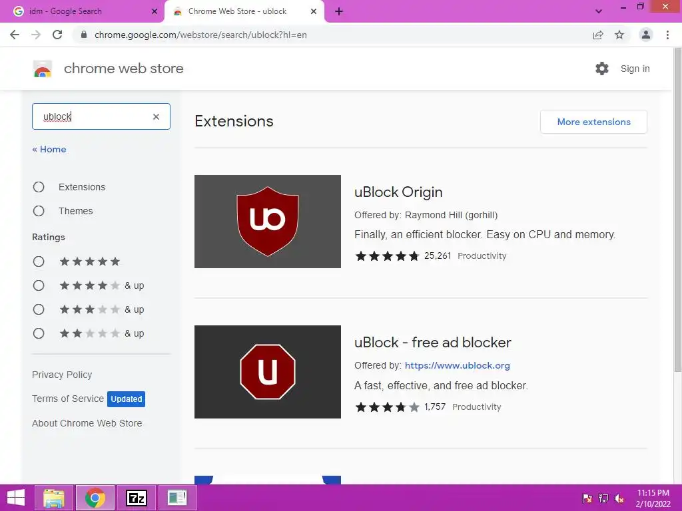Image resolution: width=682 pixels, height=511 pixels.
Task: Filter by five star rating
Action: 39,261
